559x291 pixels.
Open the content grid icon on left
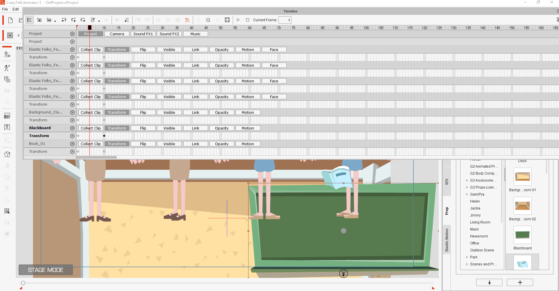pos(10,35)
